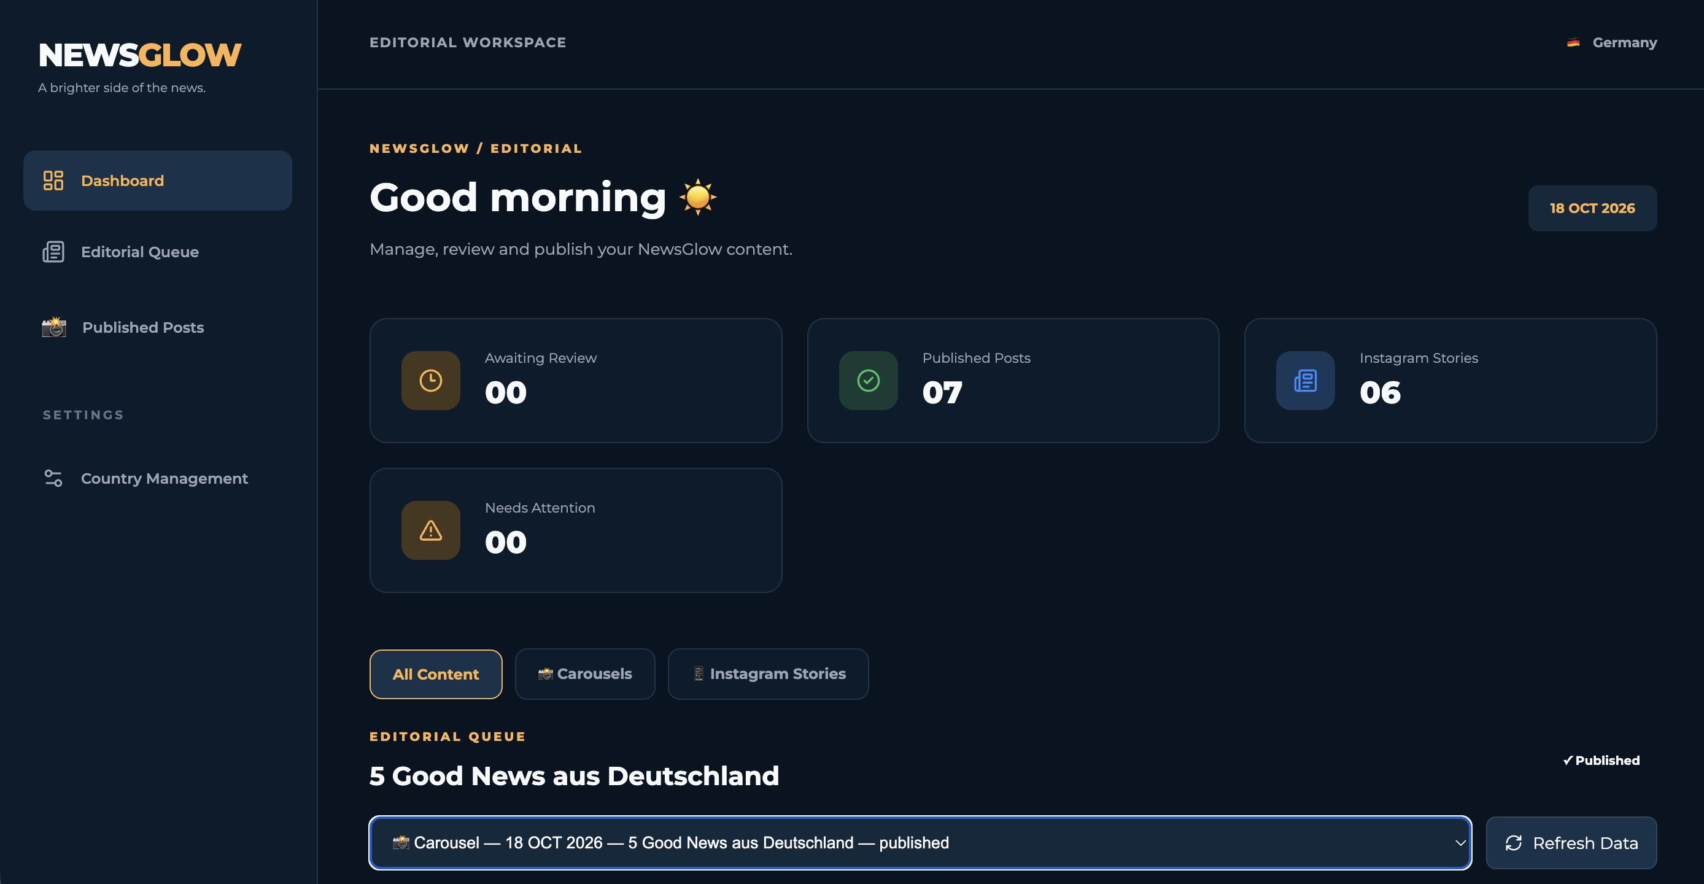Switch to the Instagram Stories tab
This screenshot has width=1704, height=884.
[768, 674]
